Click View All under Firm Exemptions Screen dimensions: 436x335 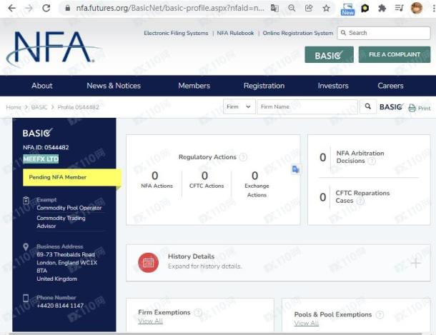click(150, 321)
